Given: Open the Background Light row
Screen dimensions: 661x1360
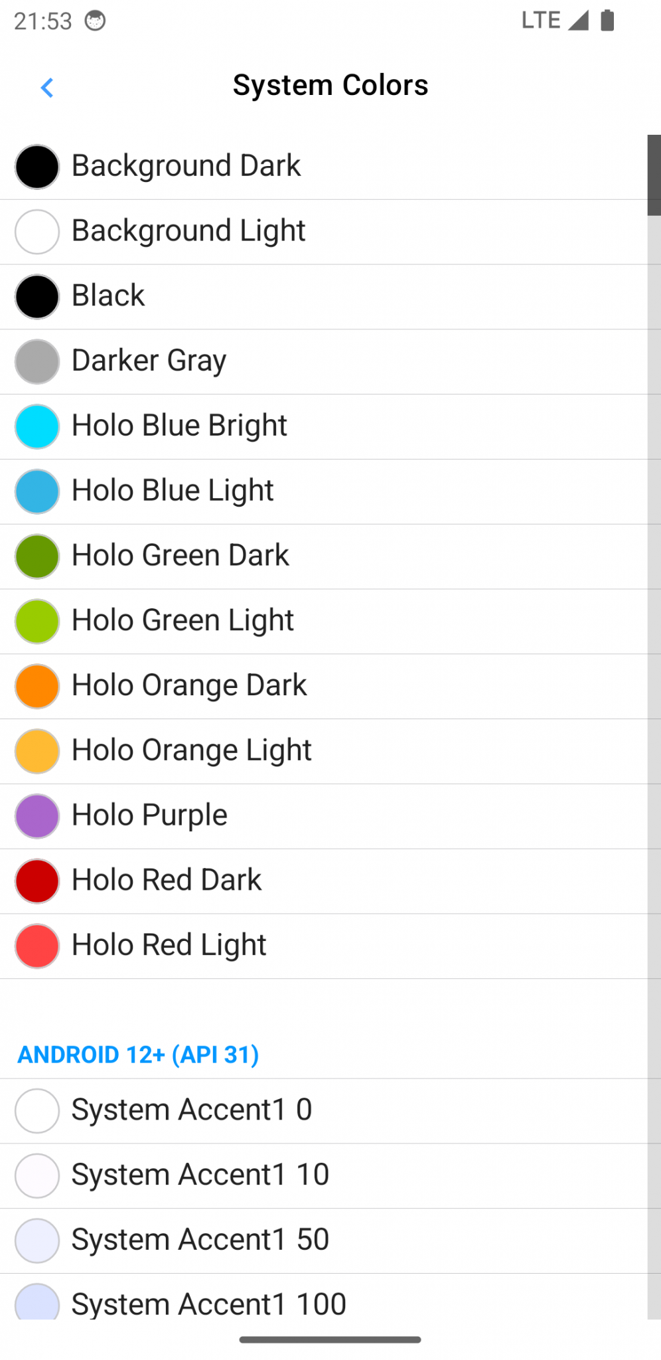Looking at the screenshot, I should tap(324, 232).
